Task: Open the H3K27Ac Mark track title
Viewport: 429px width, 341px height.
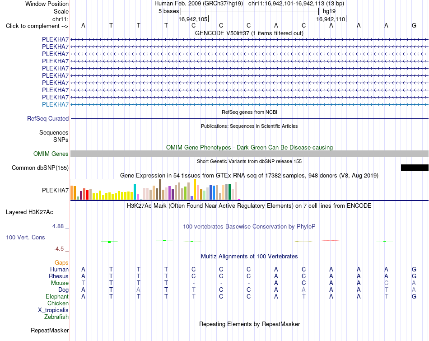Action: 249,206
